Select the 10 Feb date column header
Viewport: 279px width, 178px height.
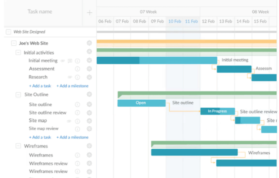[175, 21]
